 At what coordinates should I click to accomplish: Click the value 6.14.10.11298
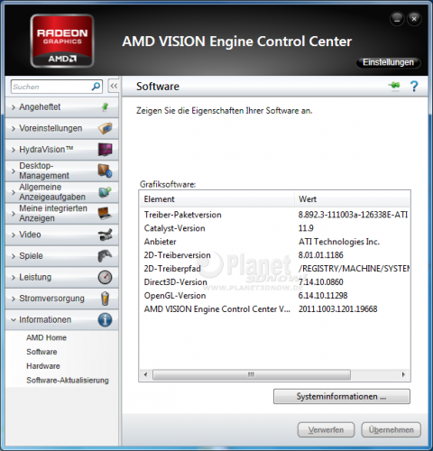point(323,296)
